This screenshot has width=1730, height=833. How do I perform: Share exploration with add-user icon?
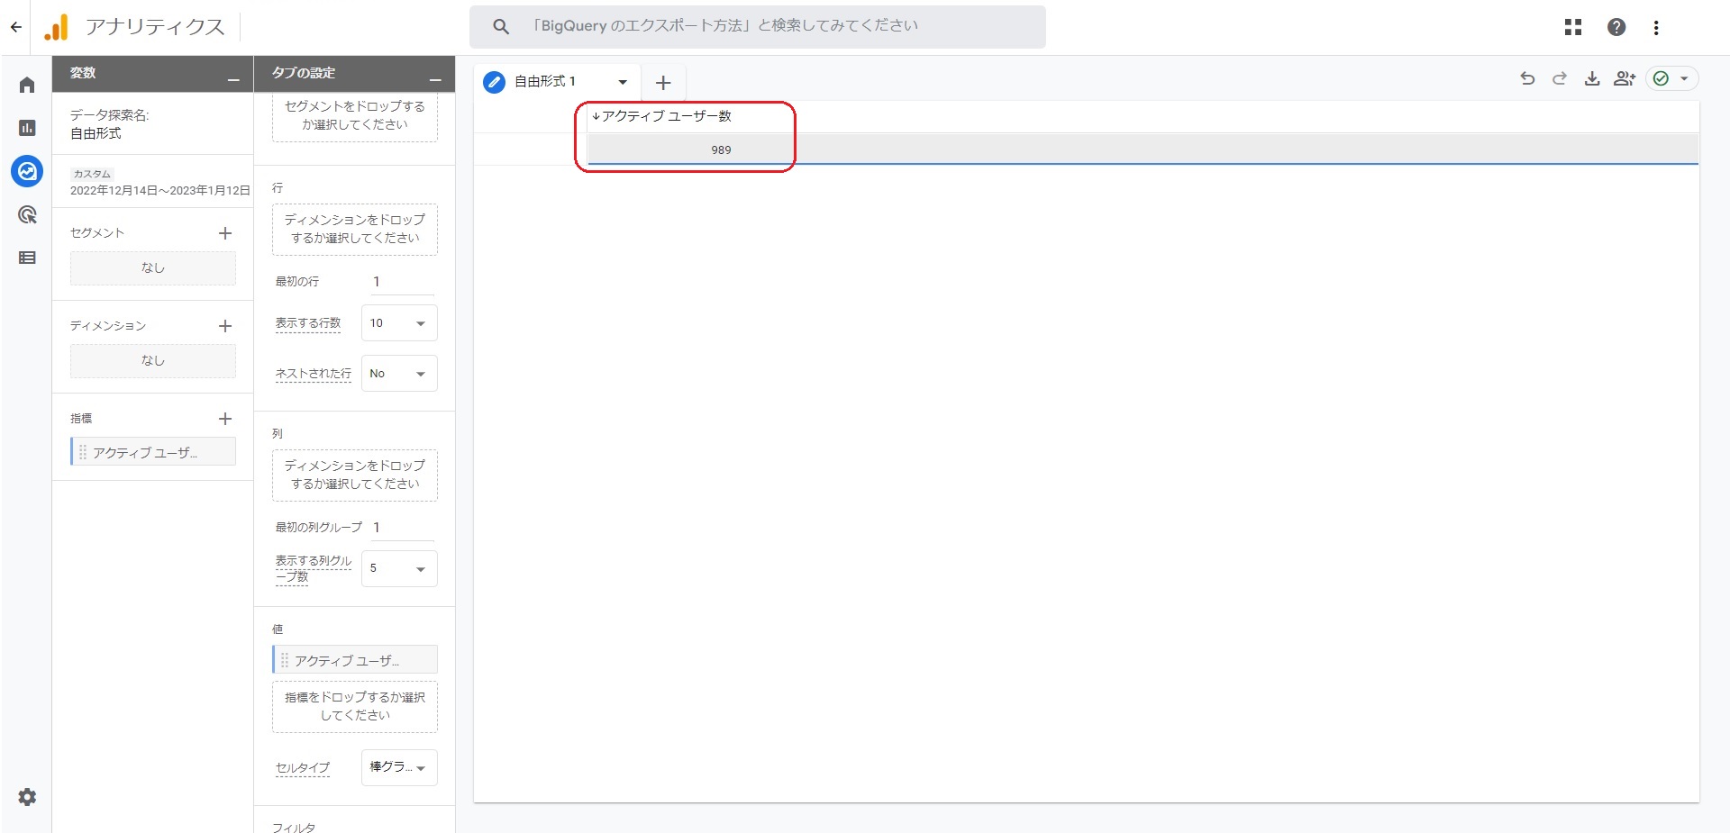pyautogui.click(x=1625, y=78)
